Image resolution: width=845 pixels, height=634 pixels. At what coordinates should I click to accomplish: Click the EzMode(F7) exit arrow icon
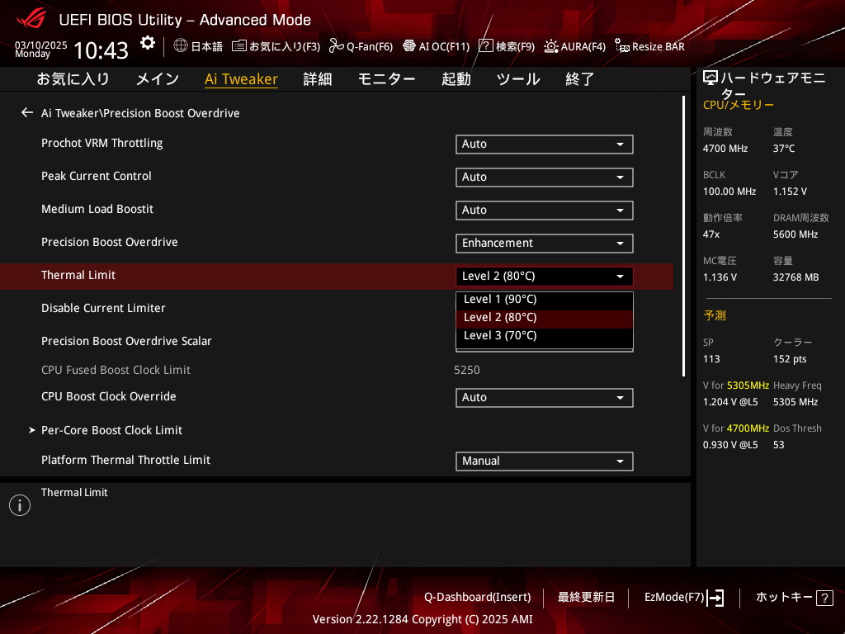pos(715,598)
